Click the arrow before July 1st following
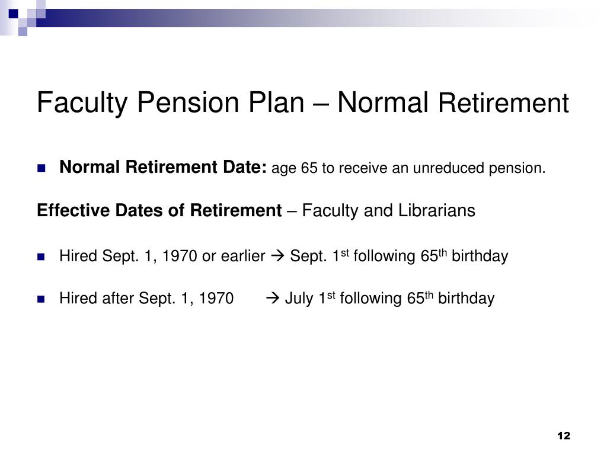This screenshot has width=607, height=455. tap(273, 298)
